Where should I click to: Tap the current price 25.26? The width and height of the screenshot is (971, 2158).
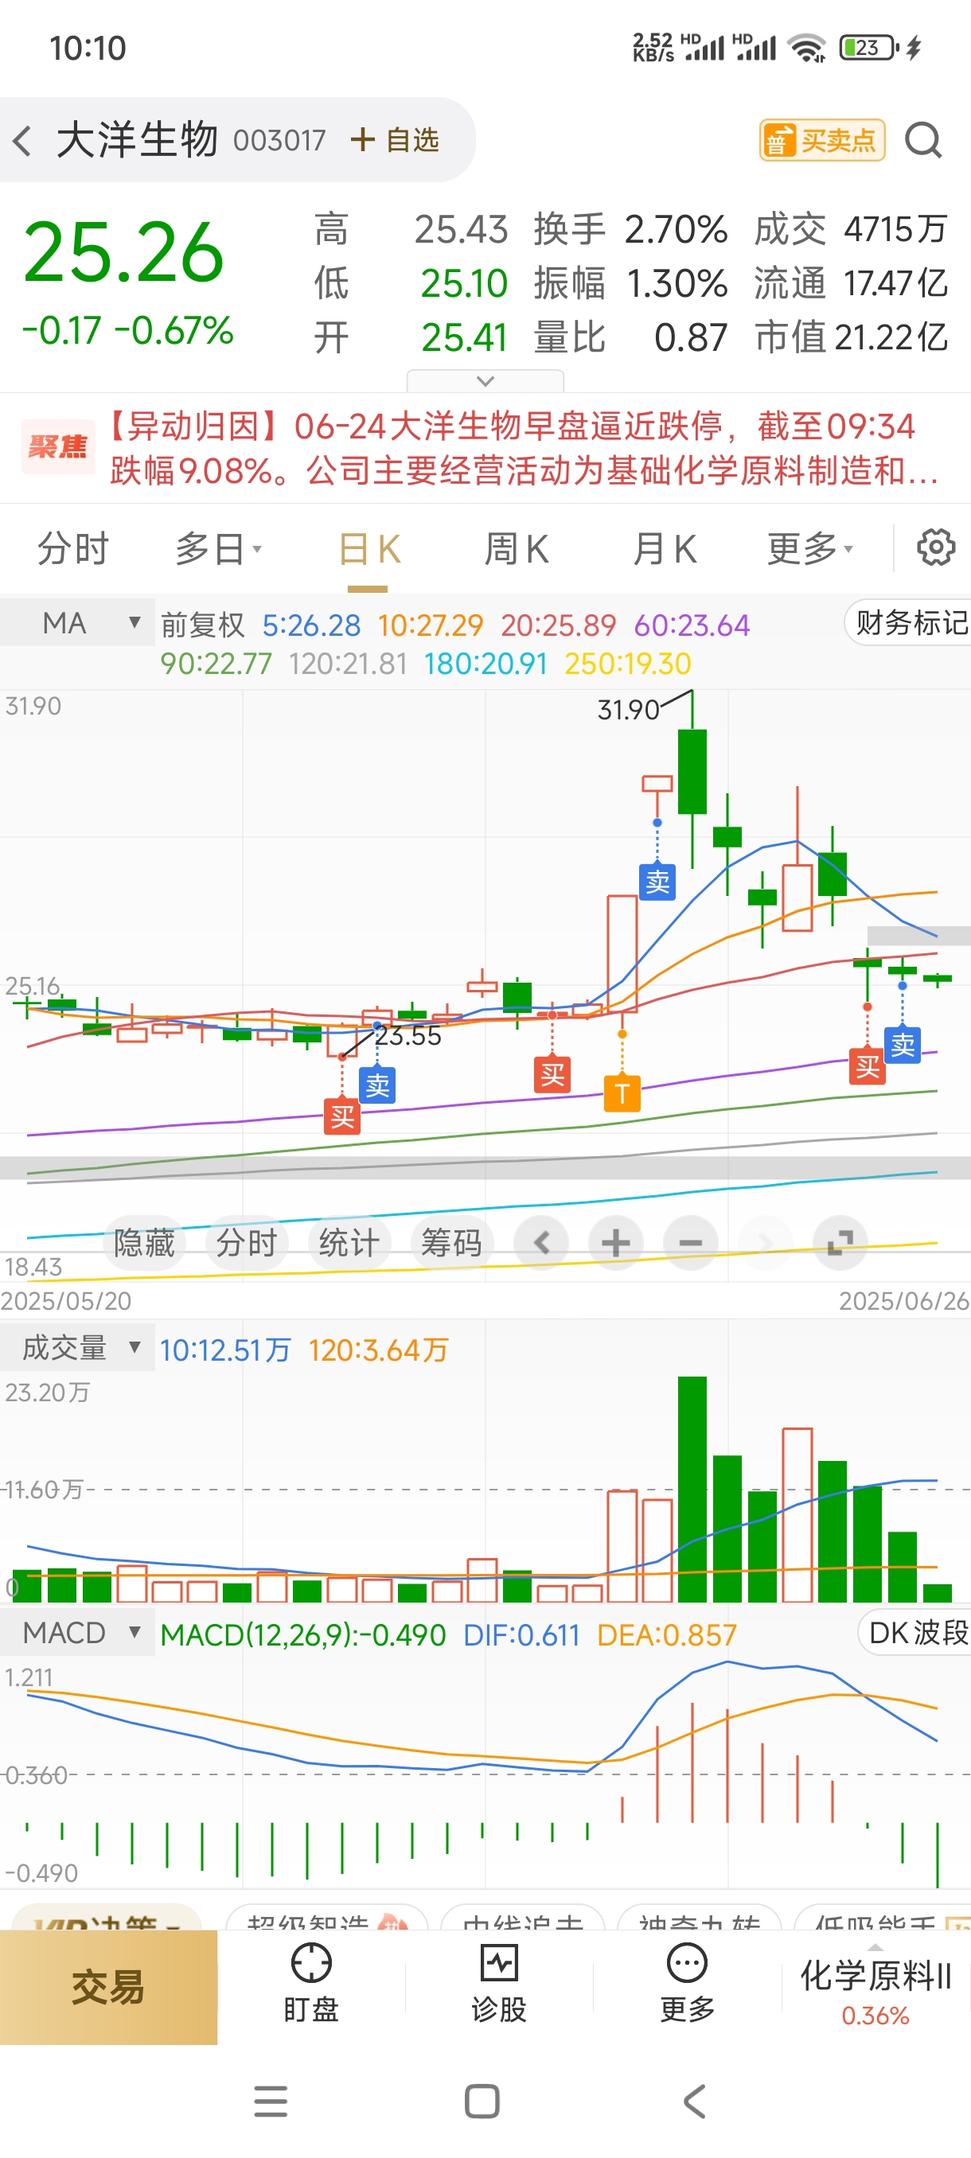(x=124, y=253)
